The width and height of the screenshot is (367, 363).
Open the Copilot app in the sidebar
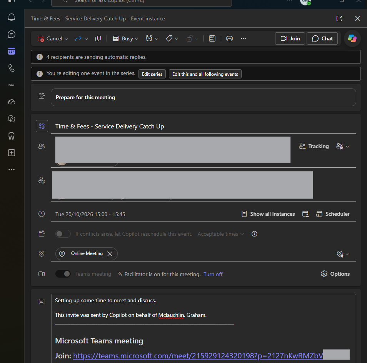point(12,119)
